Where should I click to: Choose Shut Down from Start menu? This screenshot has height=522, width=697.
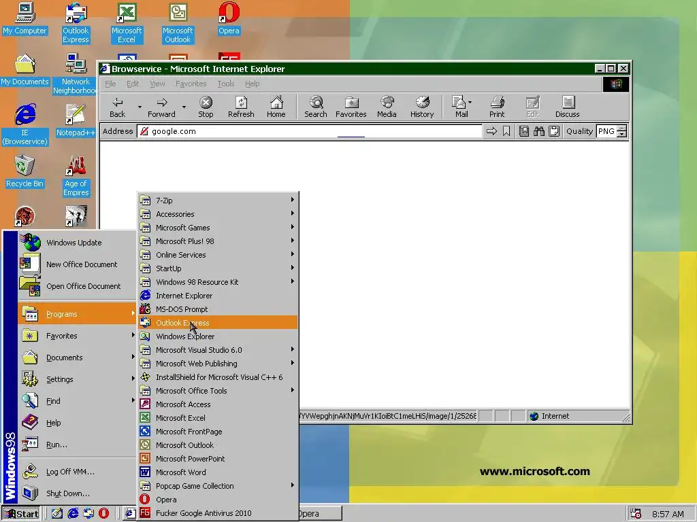(x=77, y=493)
